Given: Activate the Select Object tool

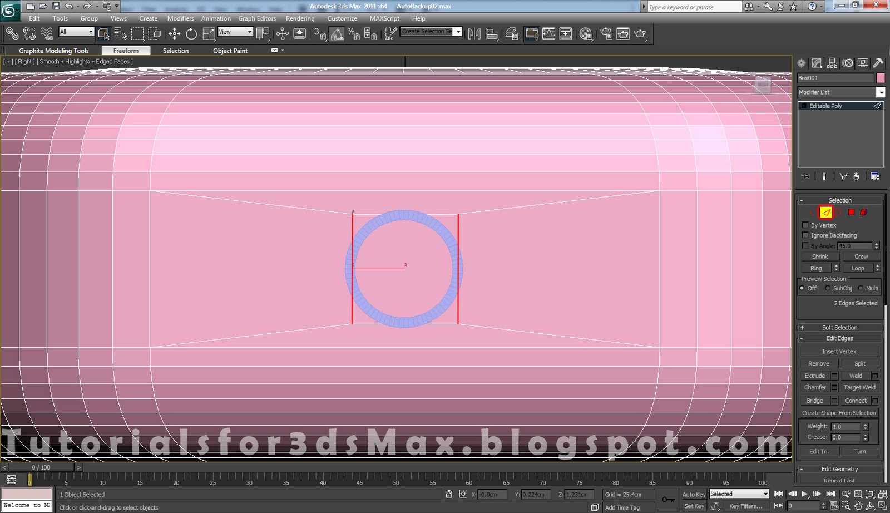Looking at the screenshot, I should click(103, 33).
